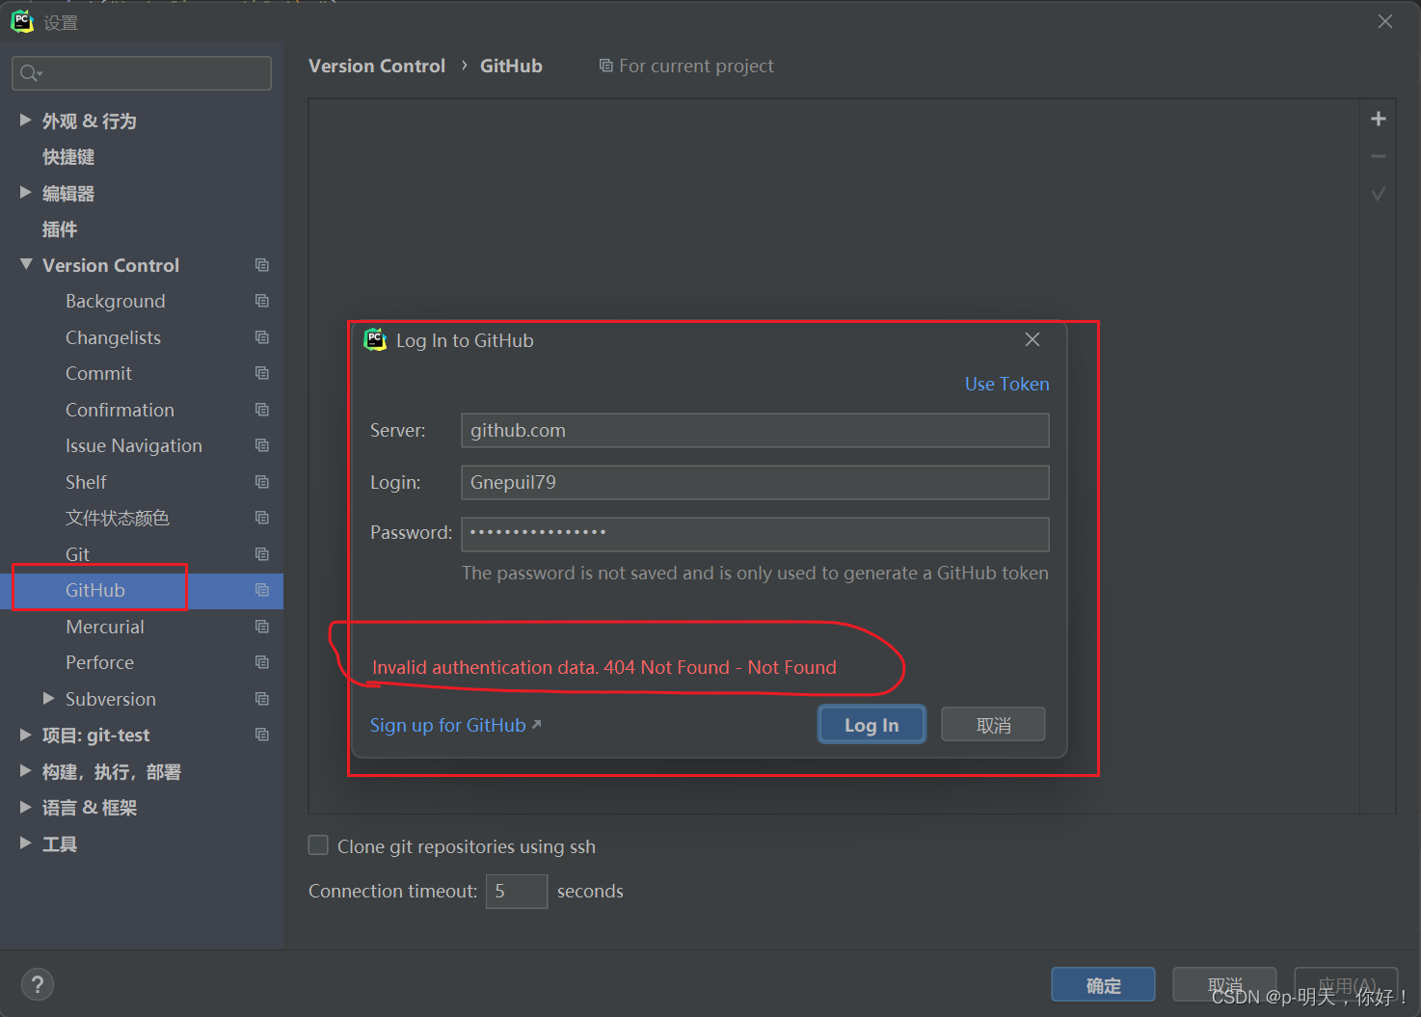
Task: Expand the 构建, 执行, 部署 section
Action: point(26,770)
